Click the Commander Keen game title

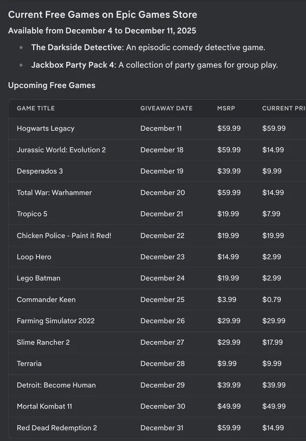(x=46, y=300)
